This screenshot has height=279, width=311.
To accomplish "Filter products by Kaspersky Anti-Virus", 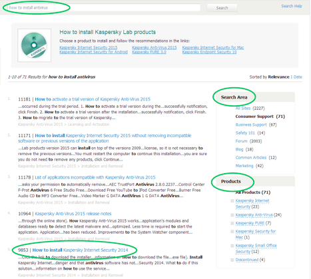I will (x=254, y=215).
